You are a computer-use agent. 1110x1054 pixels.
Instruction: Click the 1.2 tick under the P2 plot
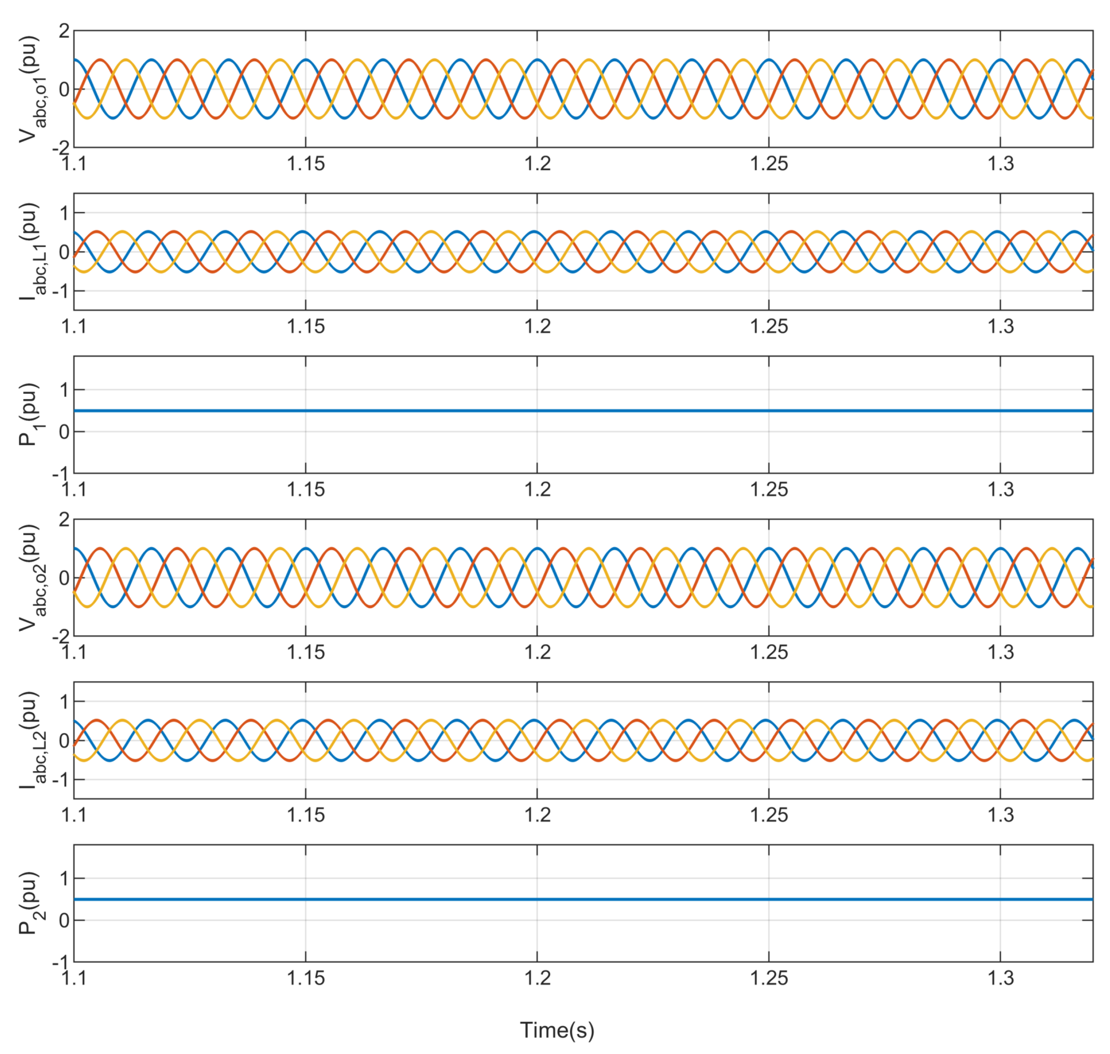[x=537, y=978]
